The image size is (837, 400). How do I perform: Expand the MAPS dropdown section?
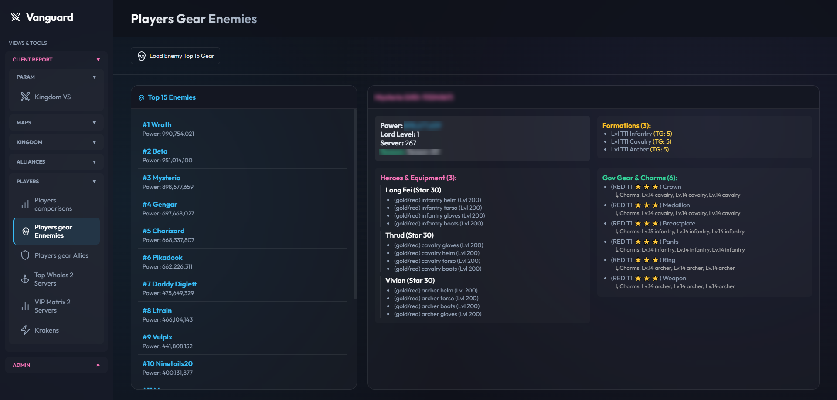tap(94, 123)
